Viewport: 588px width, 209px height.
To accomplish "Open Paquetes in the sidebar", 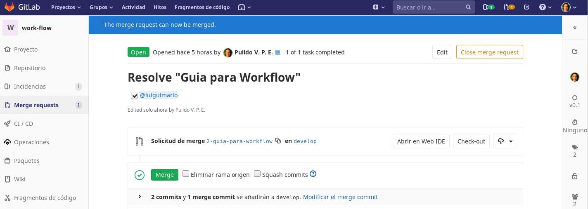I will pos(44,160).
